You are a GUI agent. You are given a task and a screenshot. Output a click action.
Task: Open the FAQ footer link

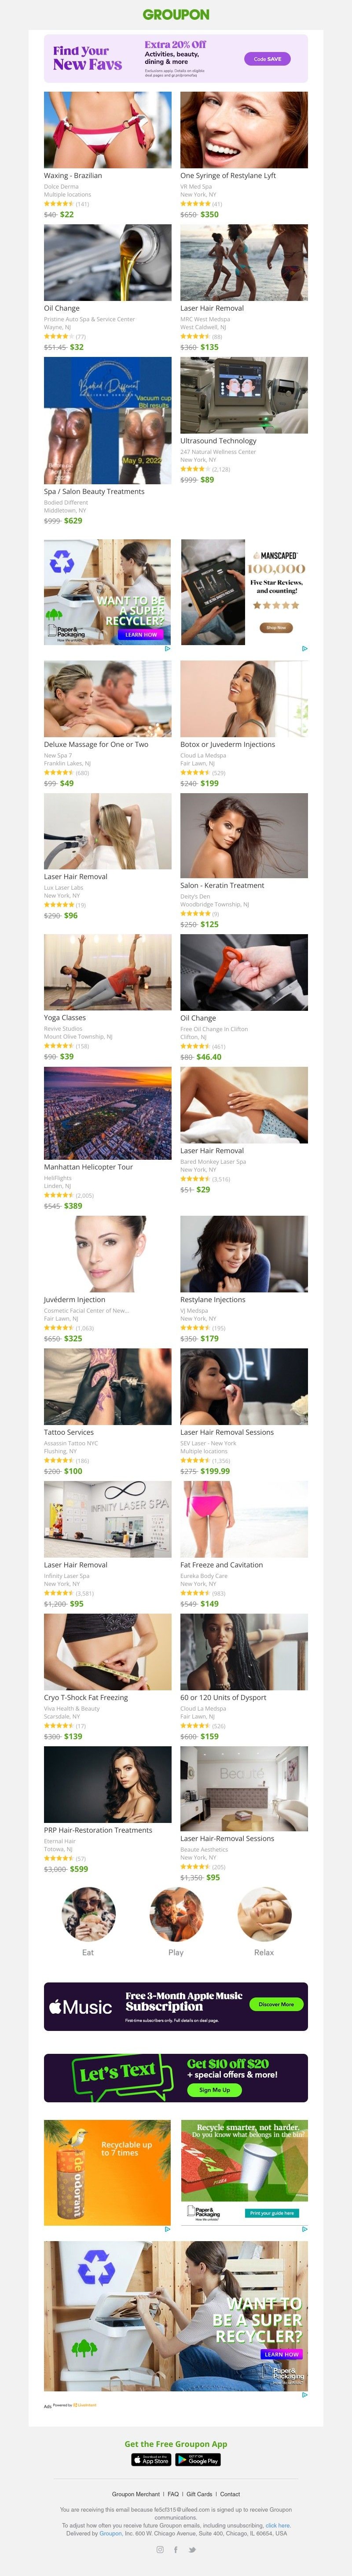[173, 2493]
